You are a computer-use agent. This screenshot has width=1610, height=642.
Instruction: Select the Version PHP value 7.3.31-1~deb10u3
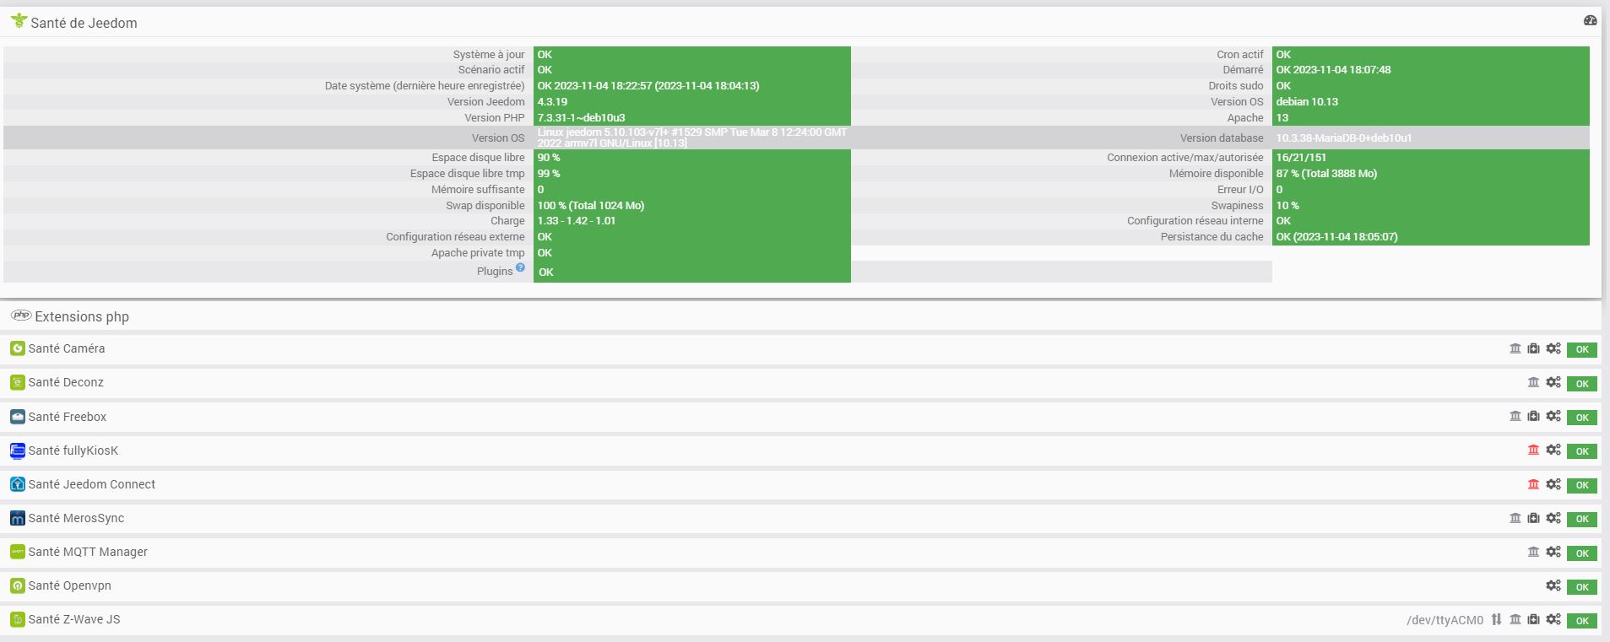tap(581, 118)
